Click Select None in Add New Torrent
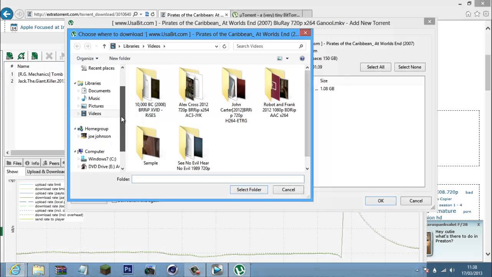 pos(410,67)
